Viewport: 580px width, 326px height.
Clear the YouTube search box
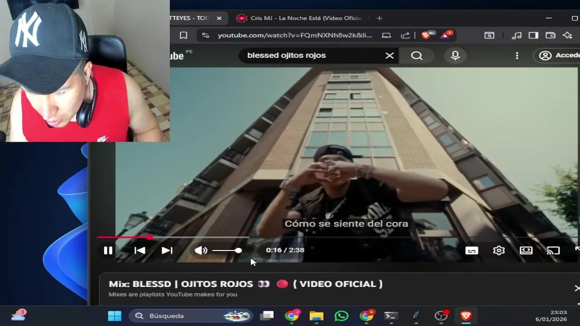click(x=390, y=56)
